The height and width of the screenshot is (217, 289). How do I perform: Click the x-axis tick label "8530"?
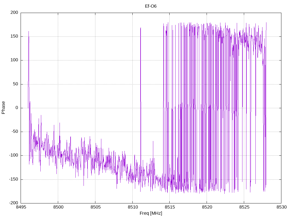(281, 207)
